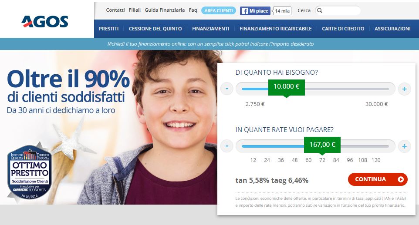Open the Prestiti menu
419x225 pixels.
pyautogui.click(x=108, y=29)
